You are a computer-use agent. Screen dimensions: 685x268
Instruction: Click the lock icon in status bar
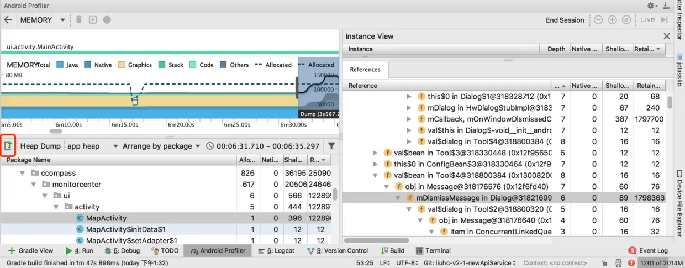pos(605,263)
